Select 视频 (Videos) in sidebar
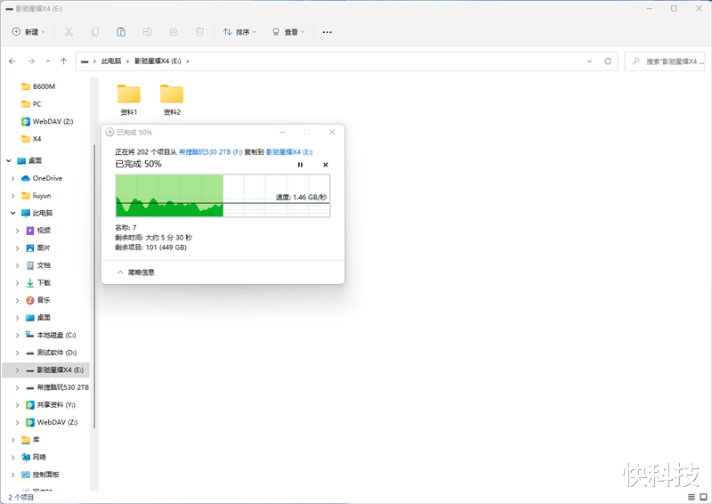This screenshot has width=712, height=504. click(38, 231)
